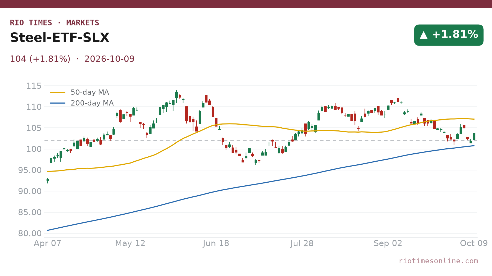Click the 110 y-axis label

coord(34,107)
